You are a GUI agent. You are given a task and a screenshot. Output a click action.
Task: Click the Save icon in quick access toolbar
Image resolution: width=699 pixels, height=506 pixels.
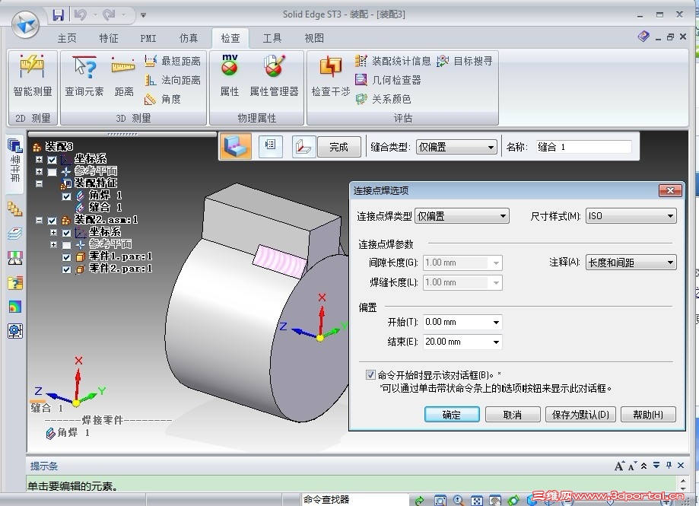point(58,15)
